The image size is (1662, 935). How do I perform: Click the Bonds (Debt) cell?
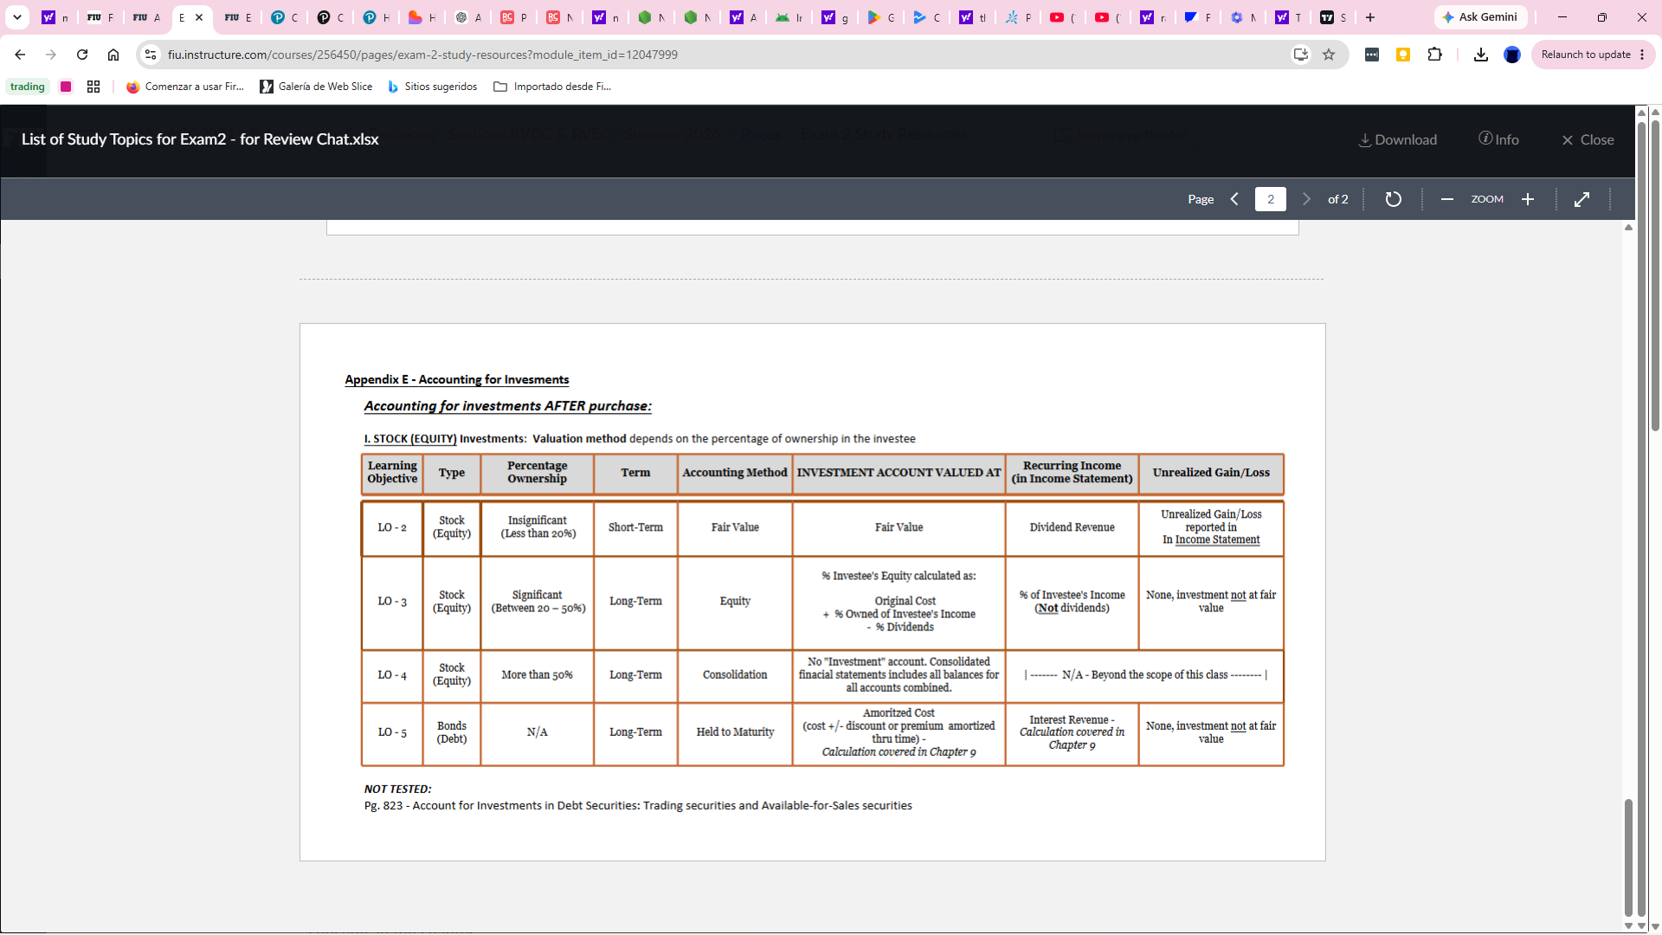452,732
